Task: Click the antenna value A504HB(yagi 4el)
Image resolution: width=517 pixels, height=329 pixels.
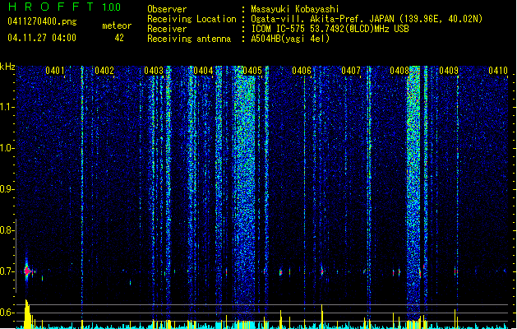Action: click(x=290, y=39)
